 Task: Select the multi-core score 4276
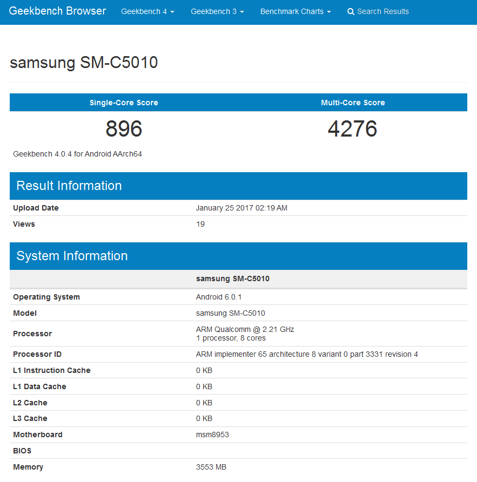[352, 128]
